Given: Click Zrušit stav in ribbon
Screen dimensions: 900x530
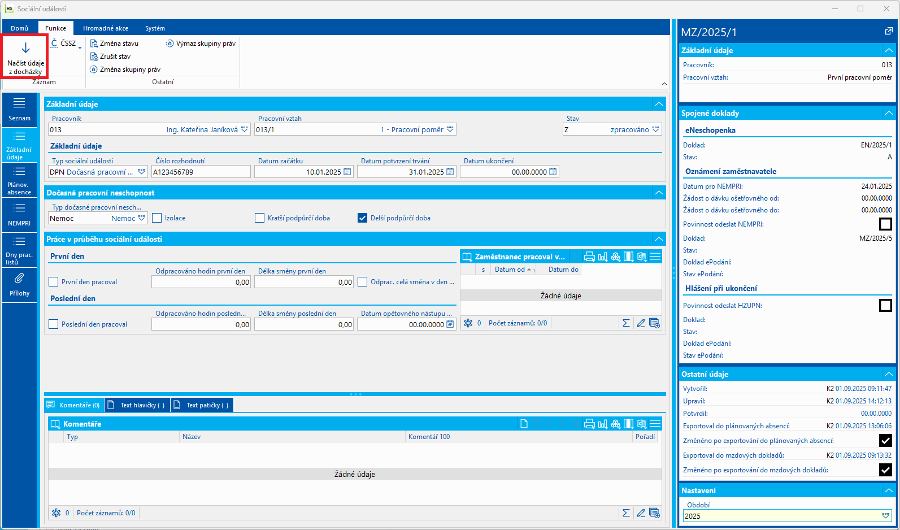Looking at the screenshot, I should (x=110, y=57).
